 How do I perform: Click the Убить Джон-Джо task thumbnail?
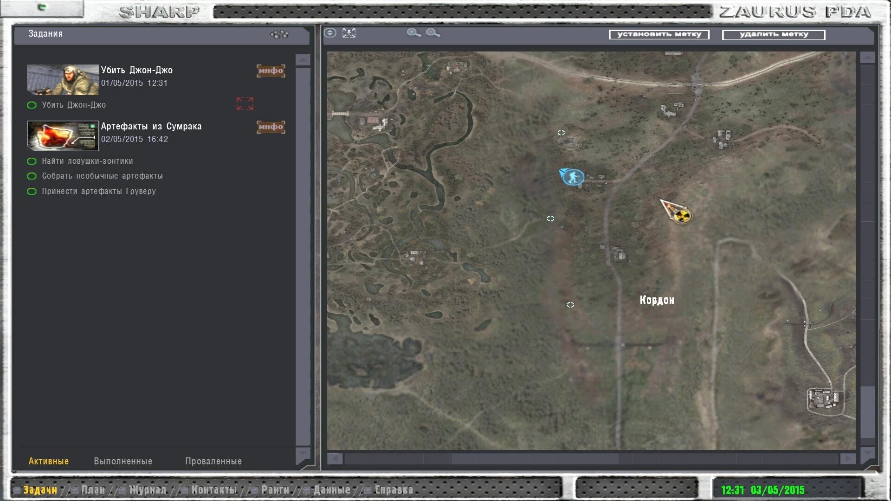[63, 80]
